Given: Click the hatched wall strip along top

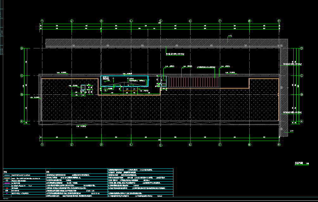Looking at the screenshot, I should point(158,43).
